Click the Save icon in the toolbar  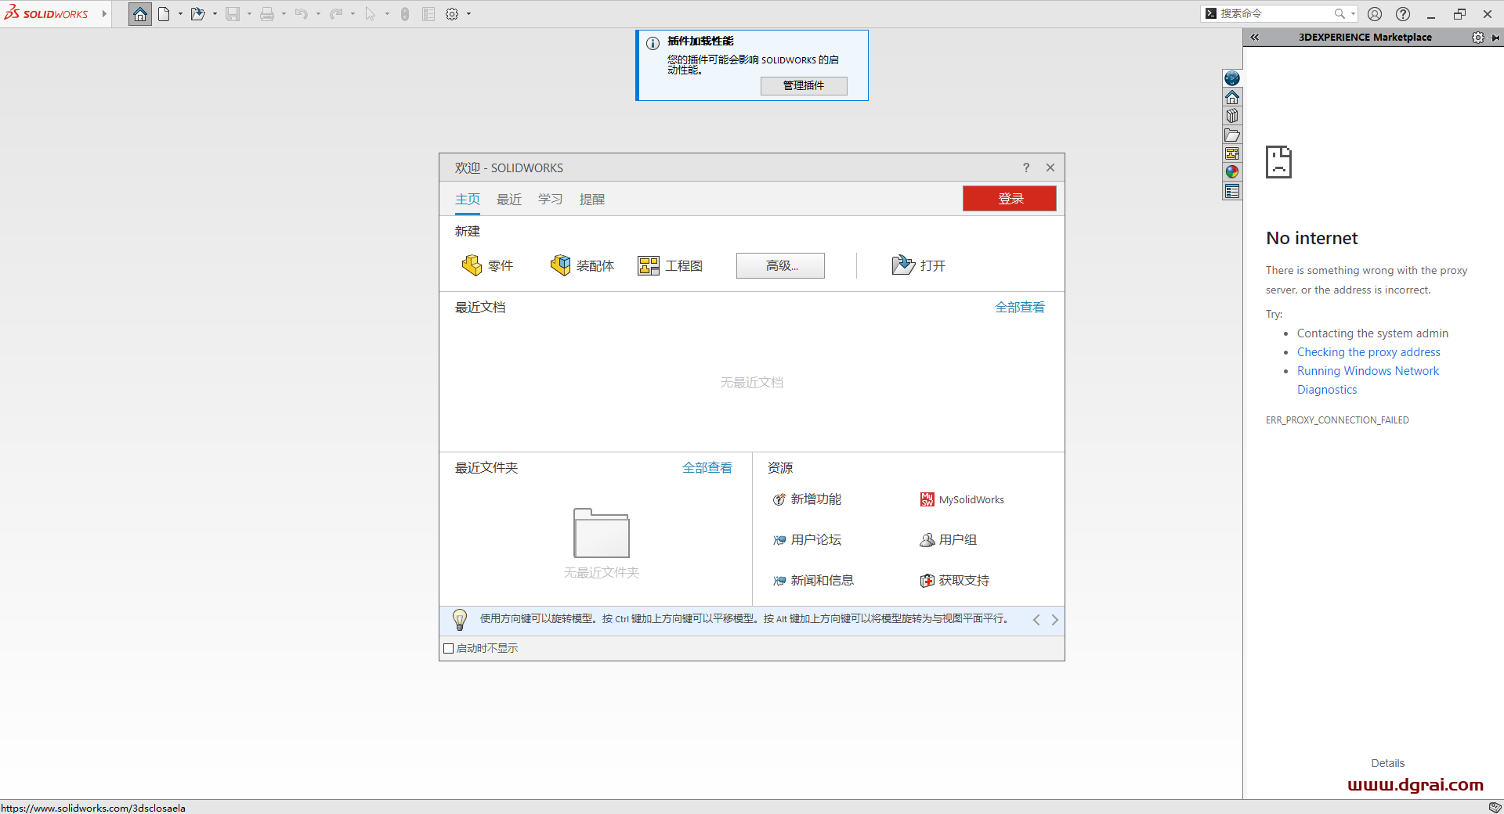233,14
